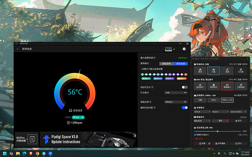Open keyboard backlight mode dropdown in G-Helper
The image size is (252, 157).
pyautogui.click(x=202, y=121)
